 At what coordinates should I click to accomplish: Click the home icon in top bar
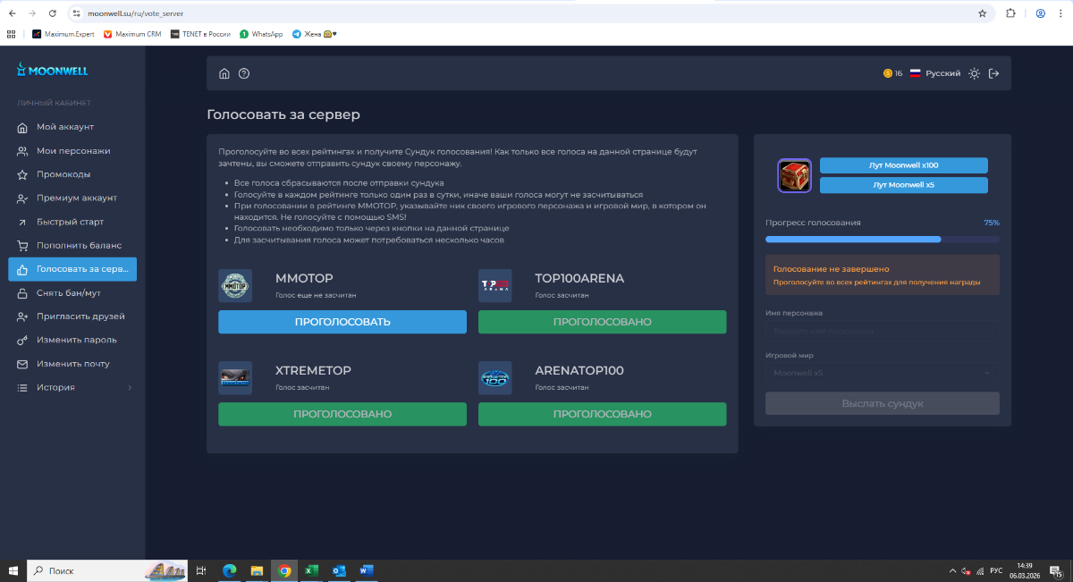point(224,73)
